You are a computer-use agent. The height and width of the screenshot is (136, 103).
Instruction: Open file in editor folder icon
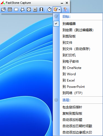[4, 10]
